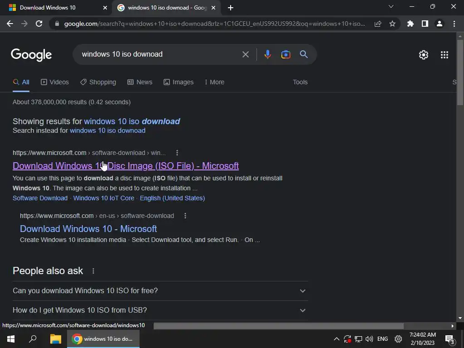Image resolution: width=464 pixels, height=348 pixels.
Task: Open the Software Download sitelink
Action: (x=40, y=198)
